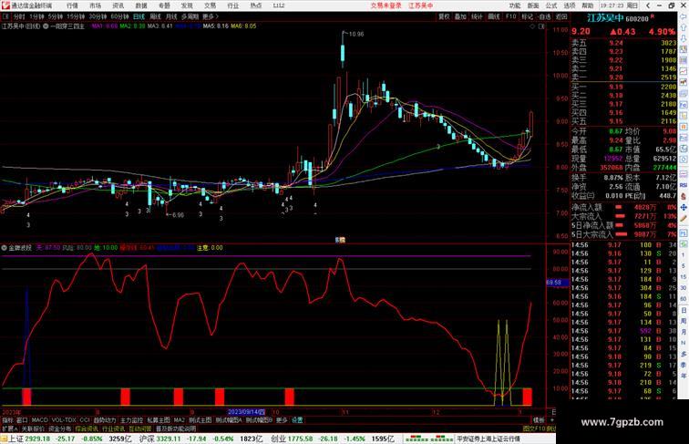The image size is (689, 444).
Task: Click the blue cross move icon in sidebar
Action: (x=684, y=207)
